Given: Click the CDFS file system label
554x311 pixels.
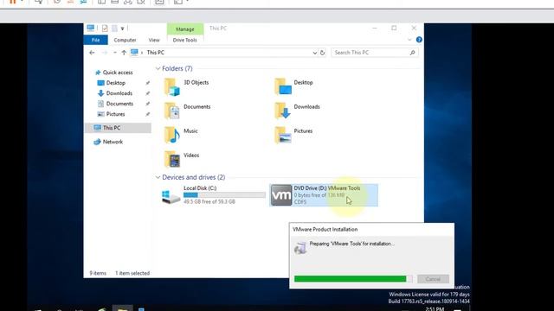Looking at the screenshot, I should coord(300,202).
